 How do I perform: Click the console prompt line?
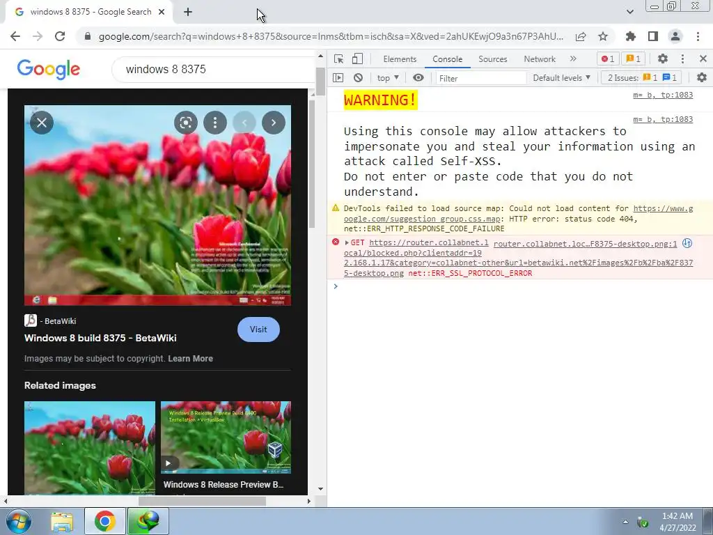tap(519, 286)
